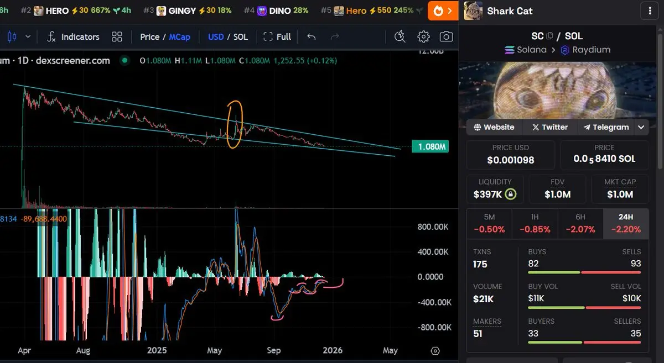Open the chart layout grid icon
Screen dimensions: 664x363
coord(117,37)
